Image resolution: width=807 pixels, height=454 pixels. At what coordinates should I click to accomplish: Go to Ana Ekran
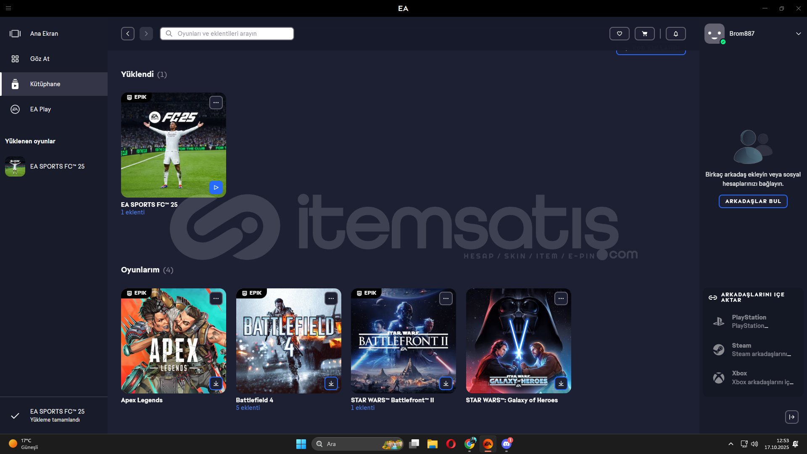point(44,34)
